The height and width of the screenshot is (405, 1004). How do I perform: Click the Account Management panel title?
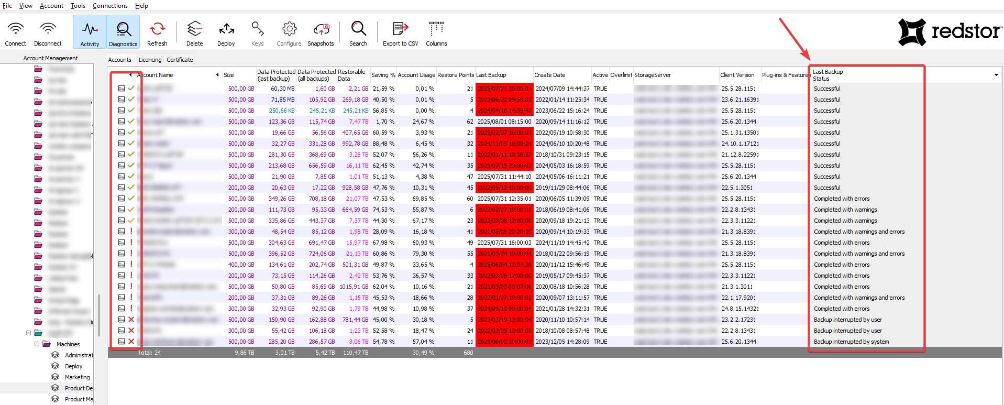[50, 58]
